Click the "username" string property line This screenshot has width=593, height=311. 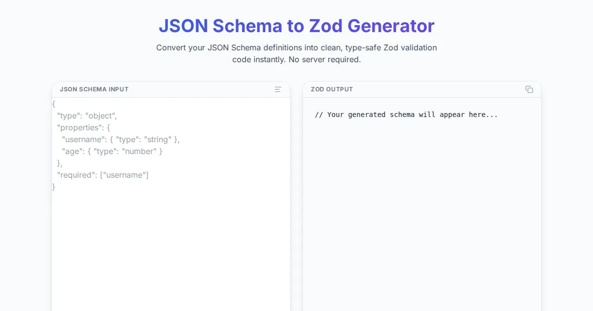tap(121, 140)
